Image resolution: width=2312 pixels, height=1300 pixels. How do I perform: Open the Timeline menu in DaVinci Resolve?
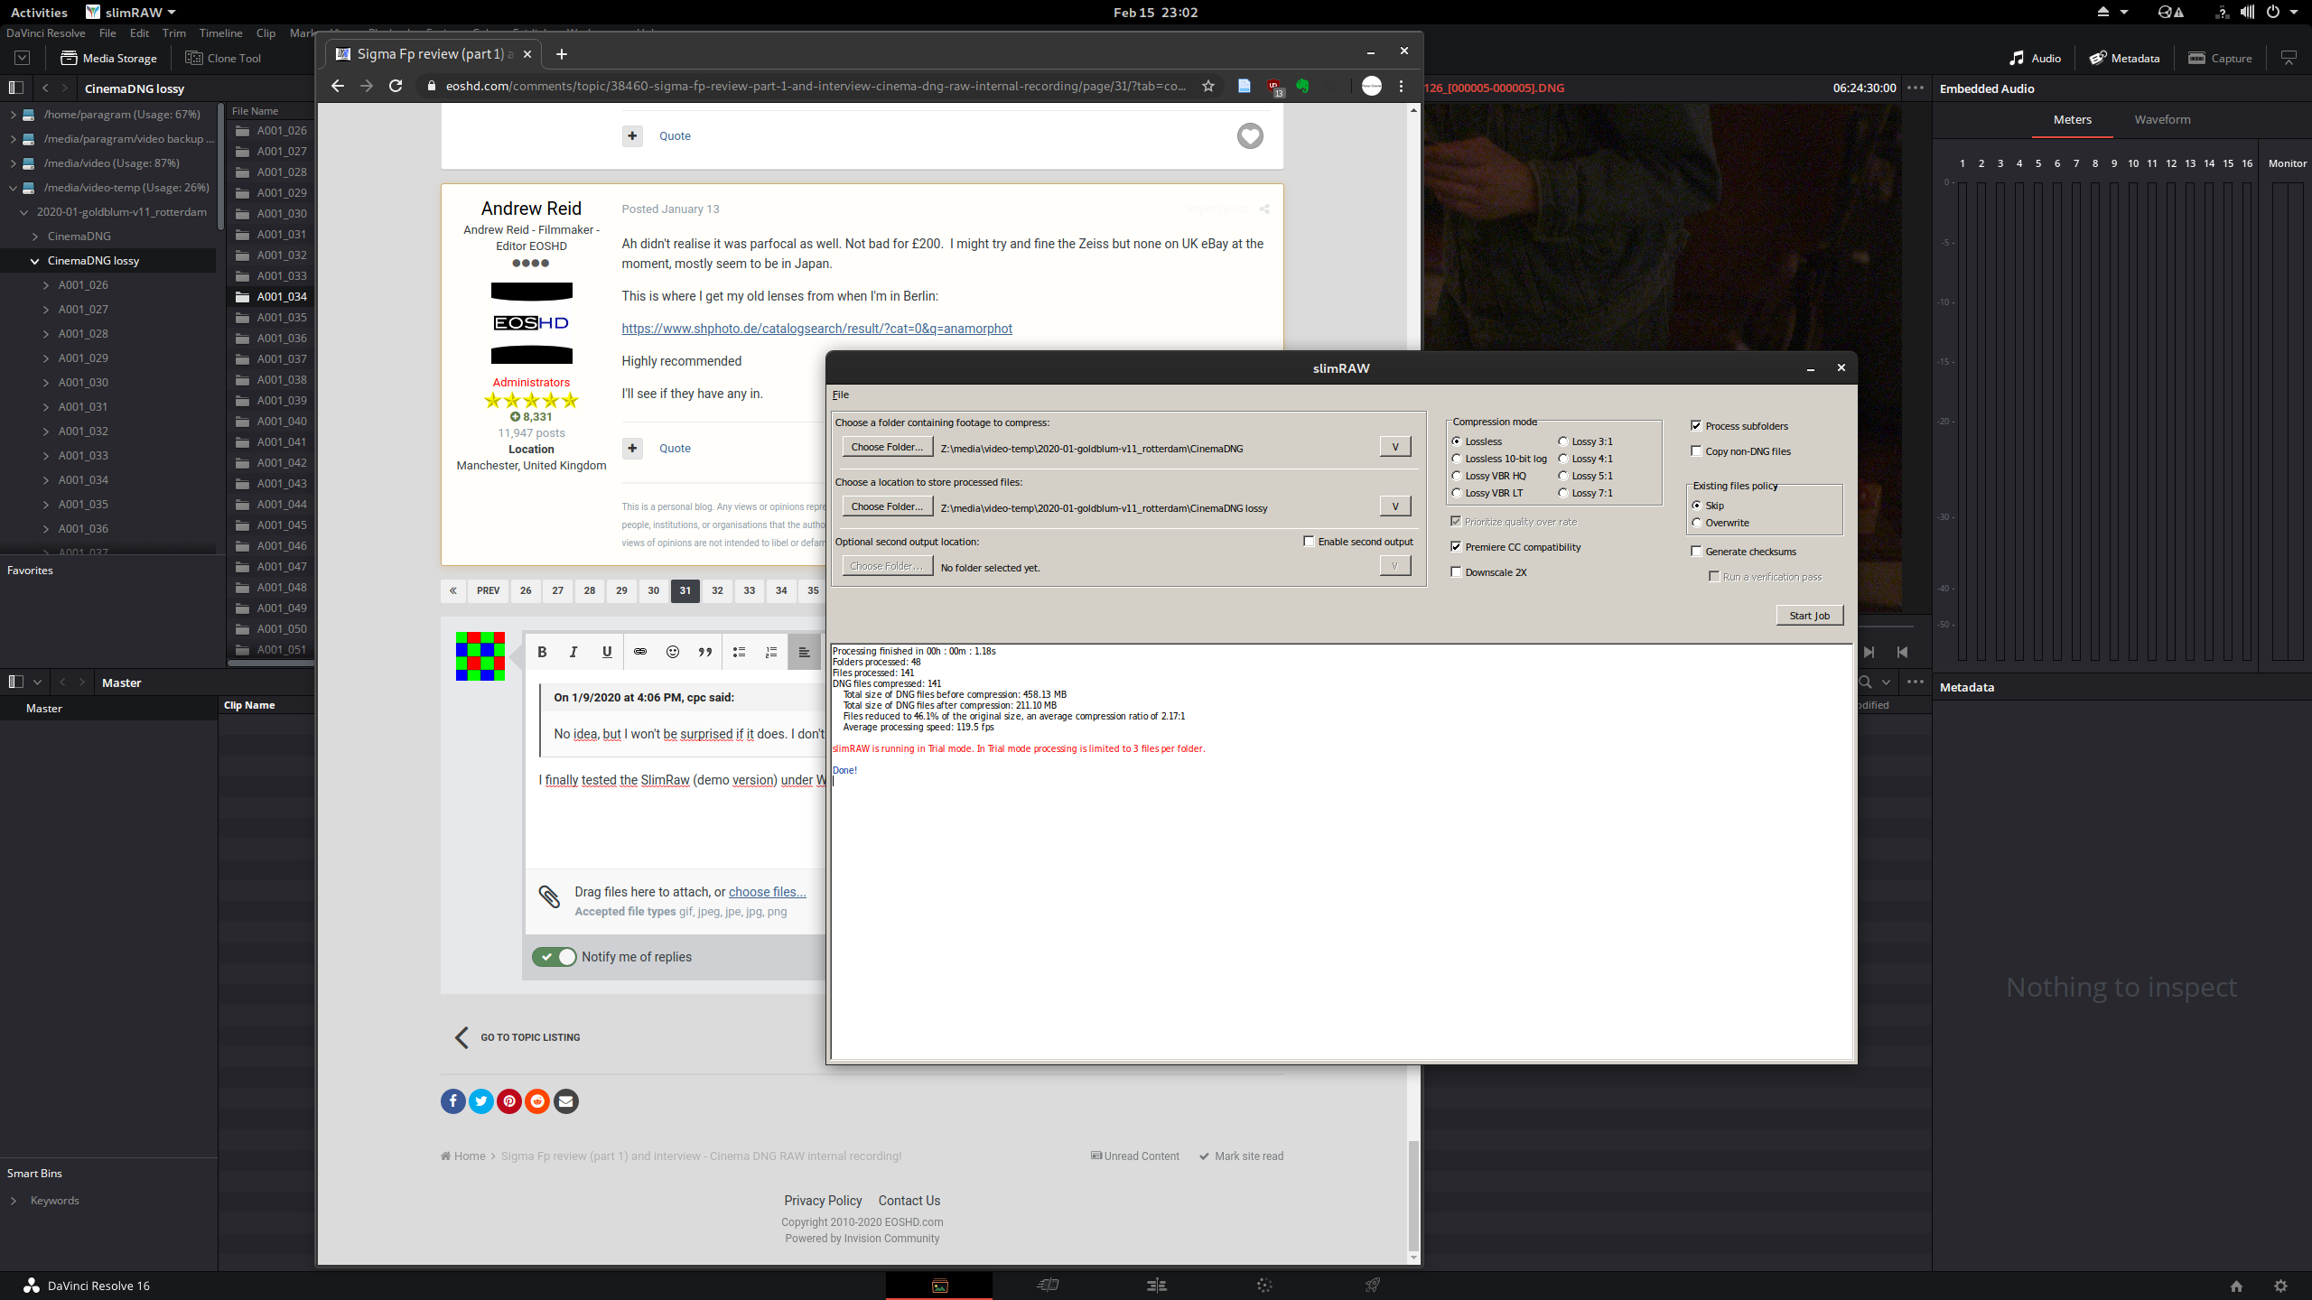tap(220, 33)
